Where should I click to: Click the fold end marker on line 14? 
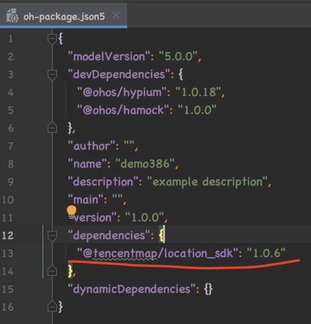click(x=52, y=271)
